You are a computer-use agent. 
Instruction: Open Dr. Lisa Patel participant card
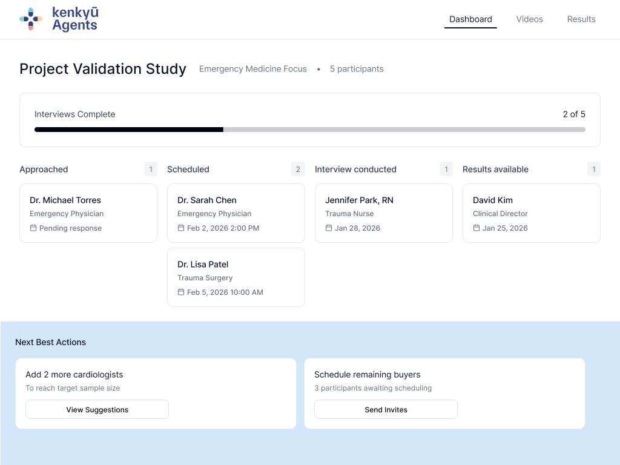(x=236, y=277)
